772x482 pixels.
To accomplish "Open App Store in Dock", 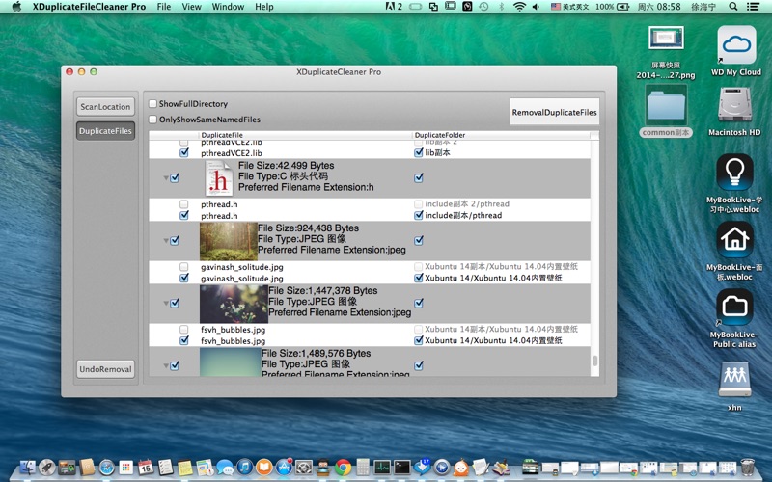I will [x=284, y=467].
